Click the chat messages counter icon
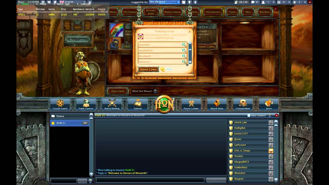This screenshot has height=185, width=329. pos(253,2)
